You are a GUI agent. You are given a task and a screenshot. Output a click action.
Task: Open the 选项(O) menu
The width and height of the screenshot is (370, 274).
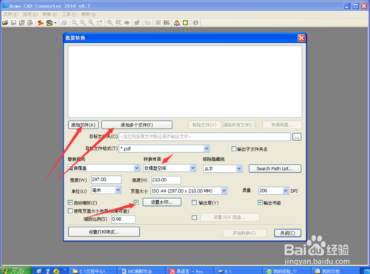(30, 14)
